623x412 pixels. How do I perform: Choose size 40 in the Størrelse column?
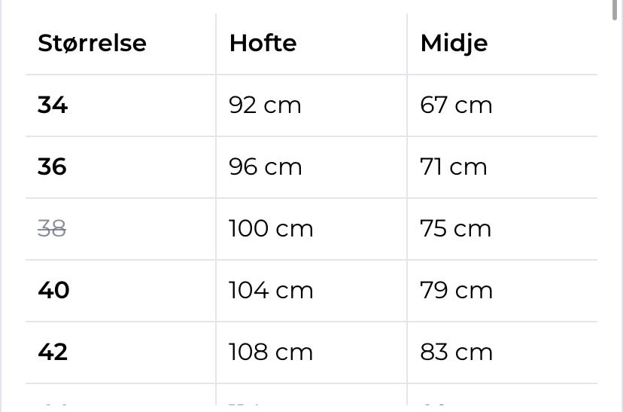(53, 290)
